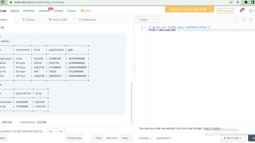255x143 pixels.
Task: Open the Discuss nav item
Action: tap(72, 11)
